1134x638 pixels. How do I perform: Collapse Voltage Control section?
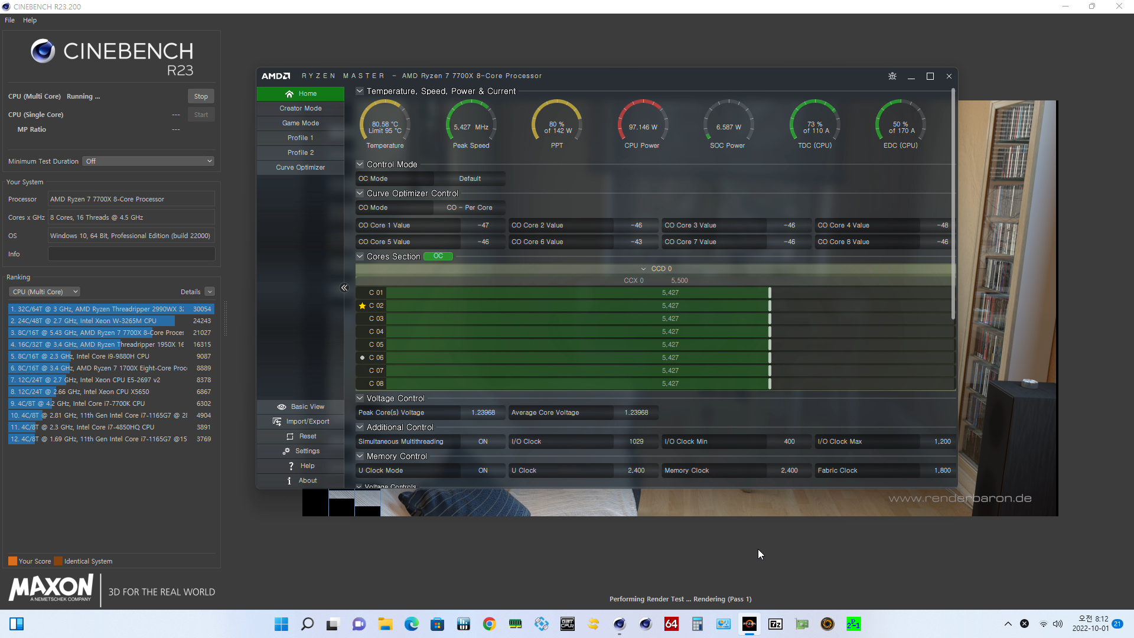[x=360, y=398]
